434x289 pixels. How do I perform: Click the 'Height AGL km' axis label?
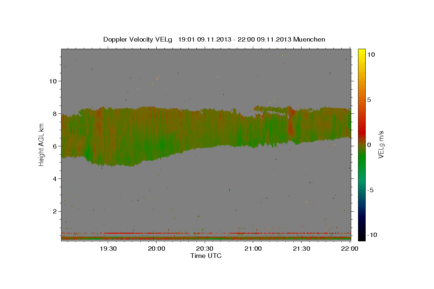42,144
